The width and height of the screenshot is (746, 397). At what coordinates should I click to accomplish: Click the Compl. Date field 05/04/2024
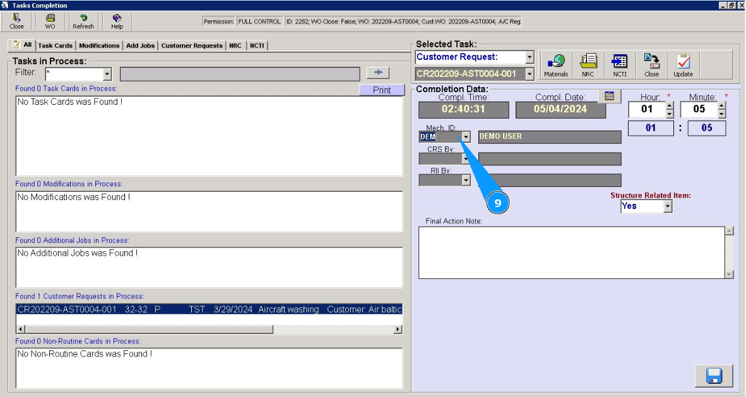[560, 109]
